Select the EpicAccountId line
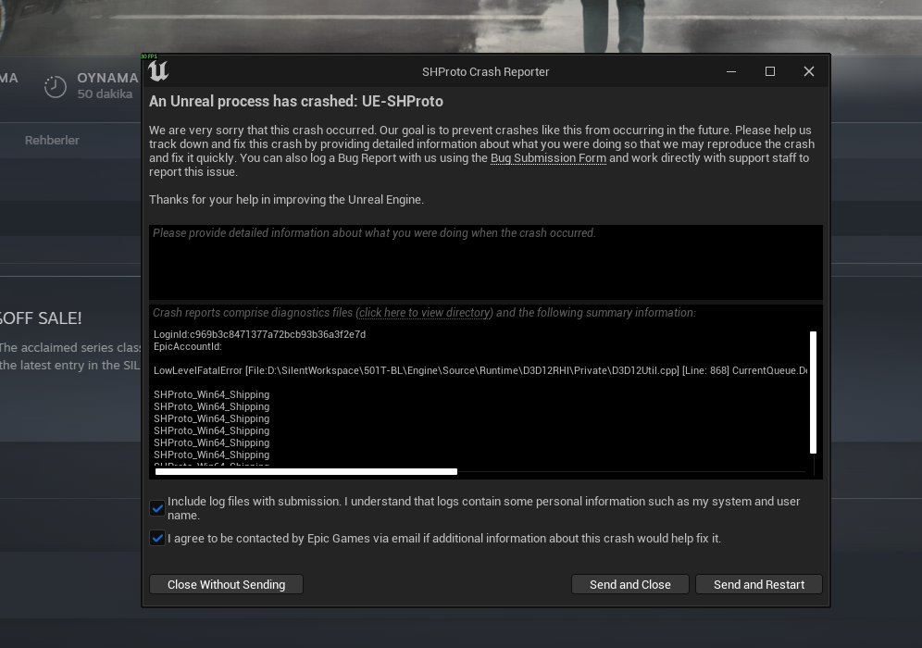This screenshot has width=922, height=648. click(x=188, y=346)
